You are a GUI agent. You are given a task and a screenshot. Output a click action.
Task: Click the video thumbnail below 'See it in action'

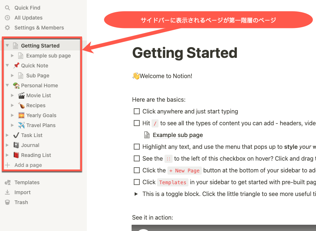click(x=224, y=228)
